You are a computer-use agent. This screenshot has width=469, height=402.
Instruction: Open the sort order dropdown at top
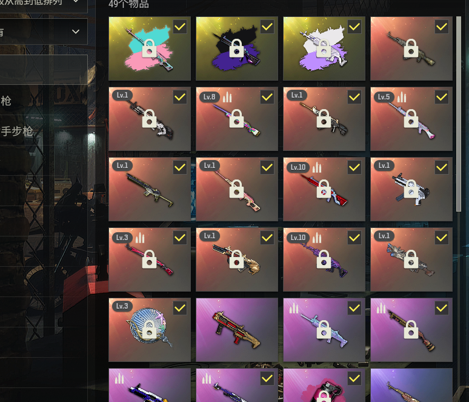tap(43, 4)
